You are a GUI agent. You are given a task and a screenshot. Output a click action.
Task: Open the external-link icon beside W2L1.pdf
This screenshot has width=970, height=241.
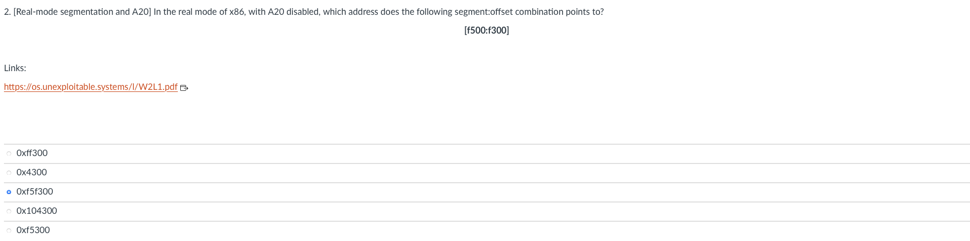point(184,88)
